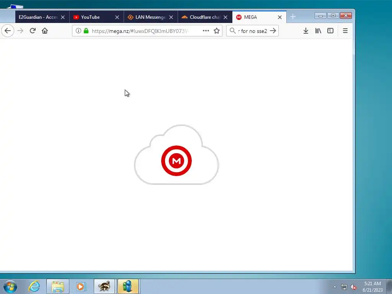Open page actions three-dot menu
This screenshot has height=294, width=392.
pos(206,31)
